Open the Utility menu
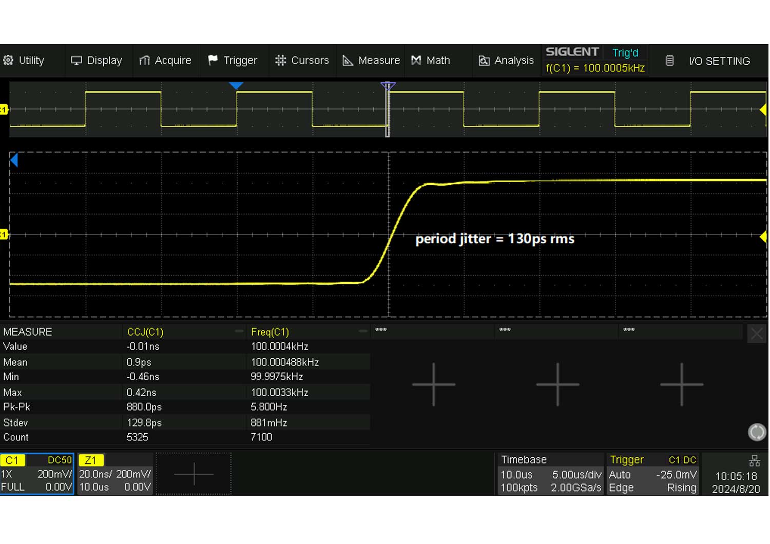 coord(24,61)
